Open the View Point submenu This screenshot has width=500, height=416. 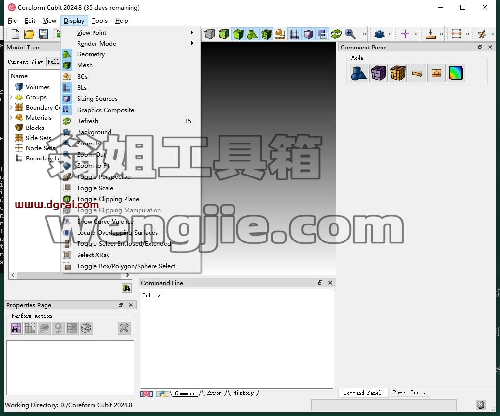130,32
